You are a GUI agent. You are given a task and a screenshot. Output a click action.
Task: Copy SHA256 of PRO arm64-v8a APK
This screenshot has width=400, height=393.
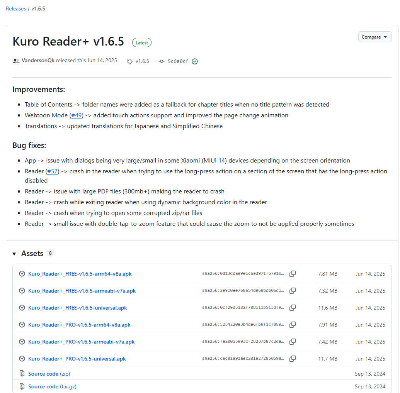click(293, 325)
